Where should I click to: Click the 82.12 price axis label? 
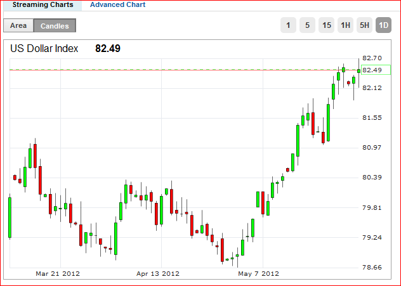[x=372, y=88]
